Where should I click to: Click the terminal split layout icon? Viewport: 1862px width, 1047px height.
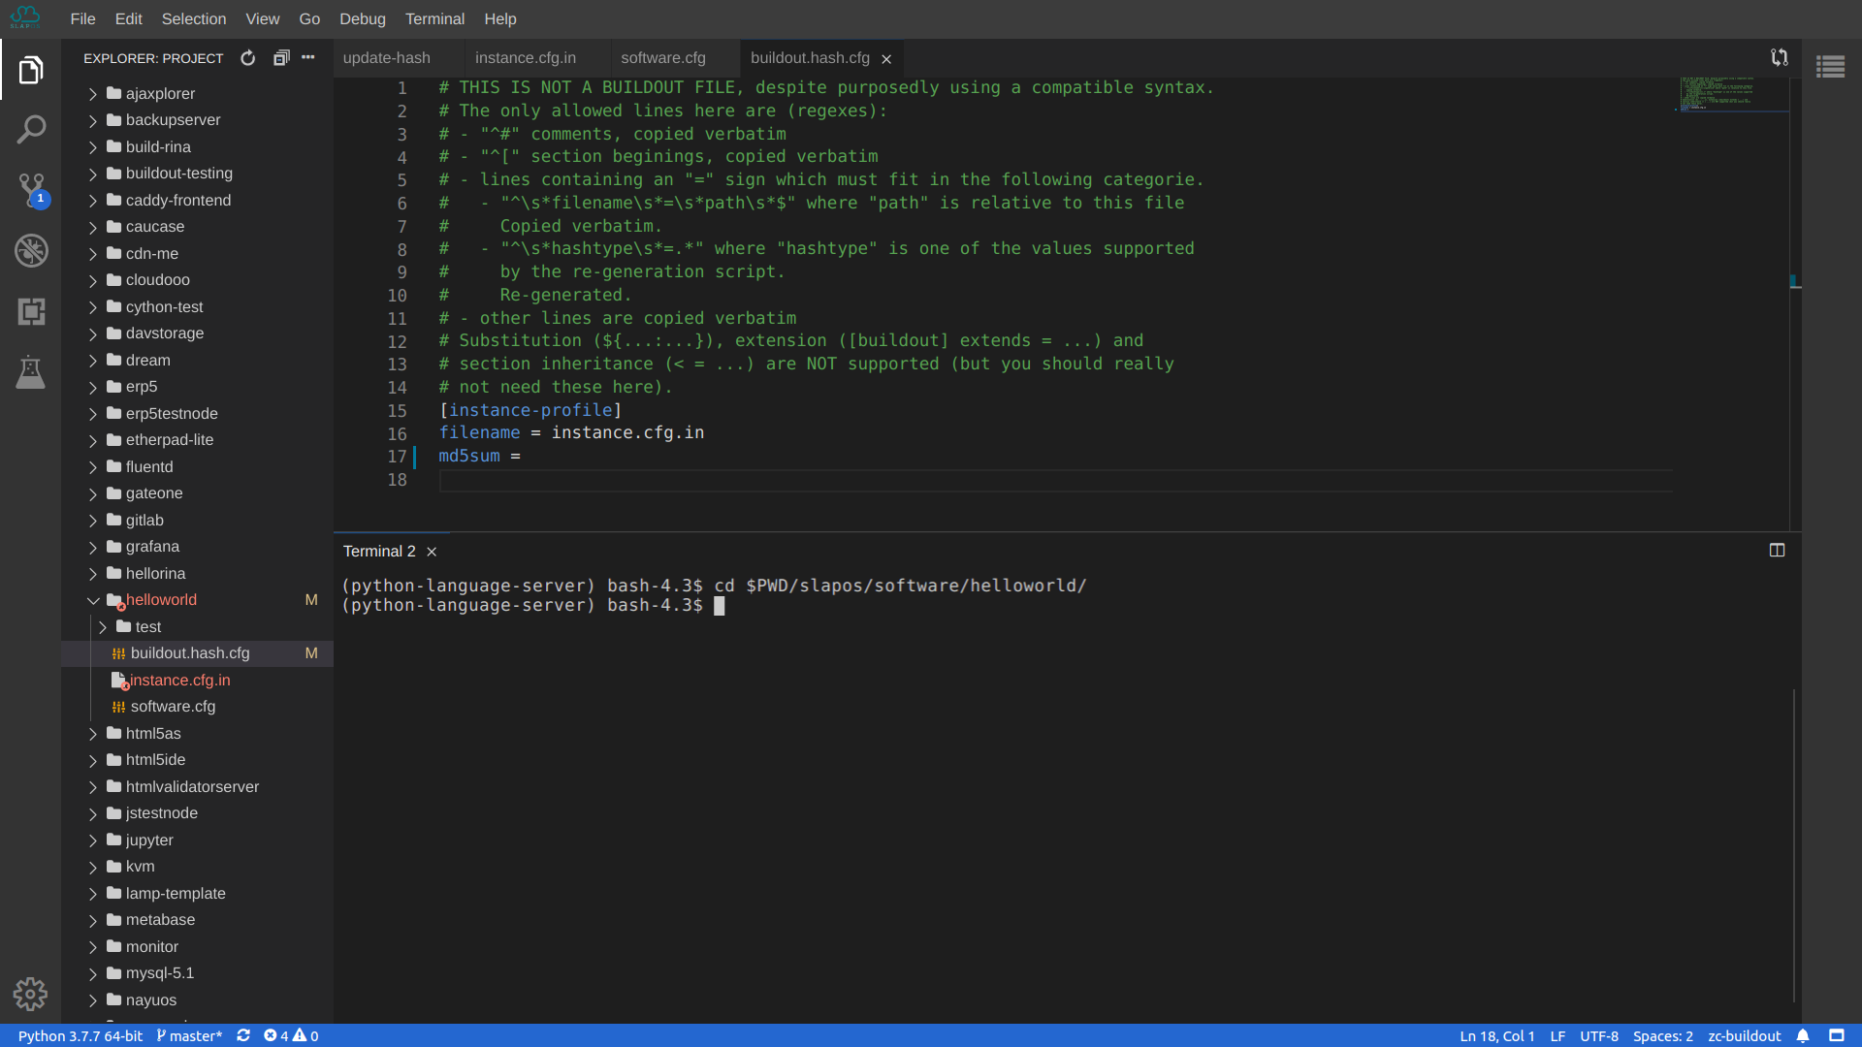pos(1777,551)
